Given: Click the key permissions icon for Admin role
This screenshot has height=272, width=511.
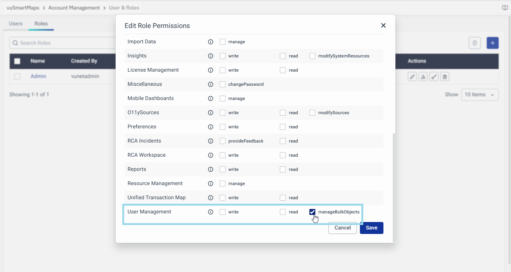Looking at the screenshot, I should coord(434,77).
